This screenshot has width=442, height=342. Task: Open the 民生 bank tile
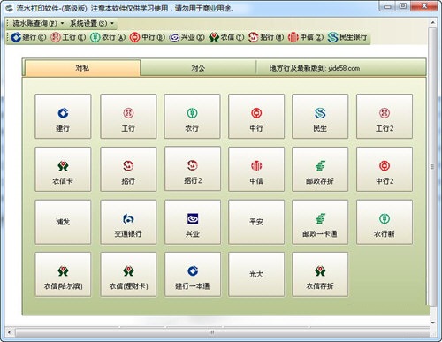point(320,117)
